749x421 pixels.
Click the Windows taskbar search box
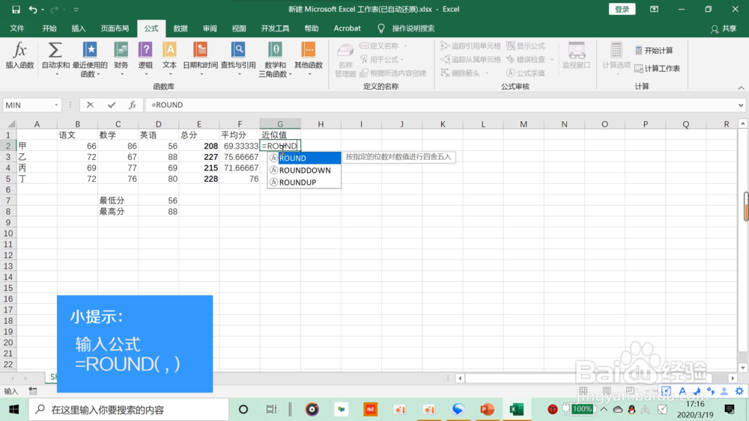click(x=129, y=409)
